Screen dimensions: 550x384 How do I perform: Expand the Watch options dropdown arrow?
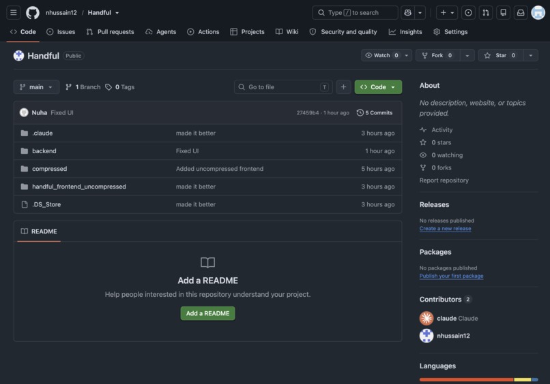tap(407, 55)
